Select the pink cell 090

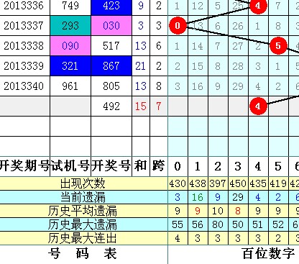(x=70, y=46)
